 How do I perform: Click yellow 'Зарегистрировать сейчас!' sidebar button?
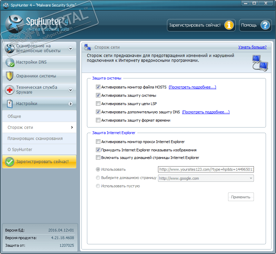tap(39, 162)
